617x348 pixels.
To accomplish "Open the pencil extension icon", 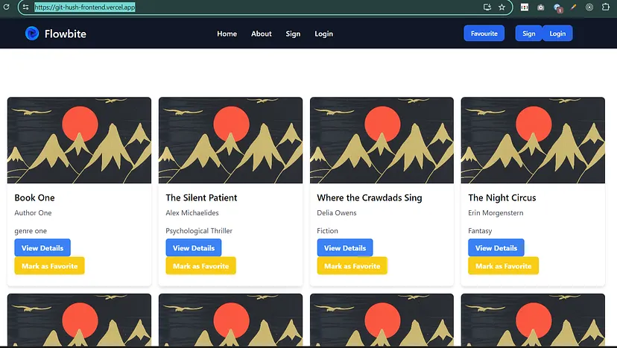I will pos(573,7).
